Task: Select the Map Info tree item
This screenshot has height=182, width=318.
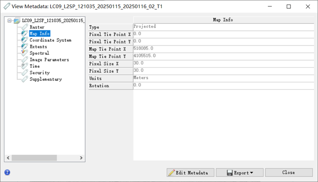Action: pos(40,34)
